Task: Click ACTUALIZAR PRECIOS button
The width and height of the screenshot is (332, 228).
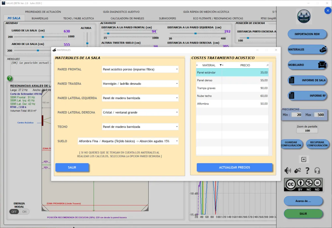Action: click(x=235, y=167)
